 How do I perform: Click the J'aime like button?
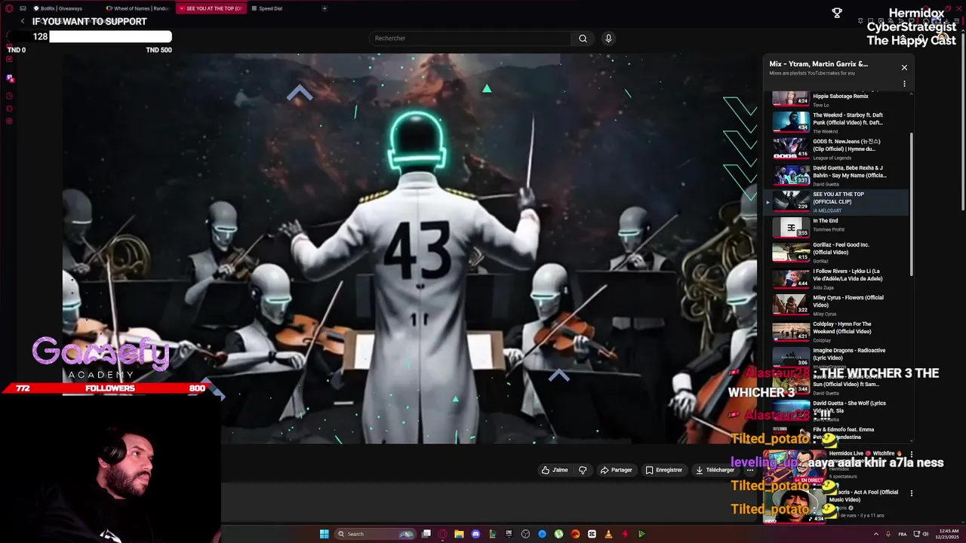click(x=555, y=470)
